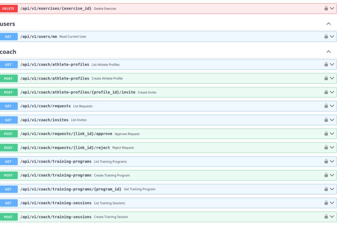Click GET badge for List Training Sessions
Image resolution: width=337 pixels, height=225 pixels.
click(x=8, y=203)
